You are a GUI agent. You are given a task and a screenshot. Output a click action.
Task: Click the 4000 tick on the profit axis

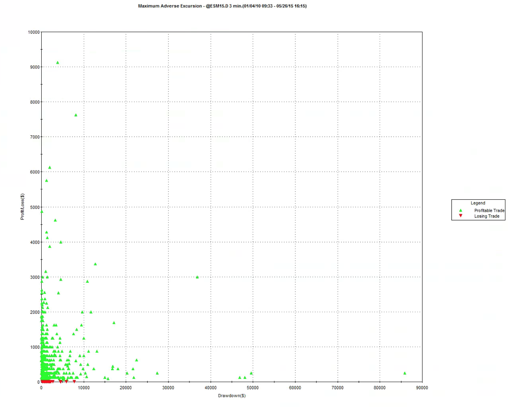pos(35,242)
